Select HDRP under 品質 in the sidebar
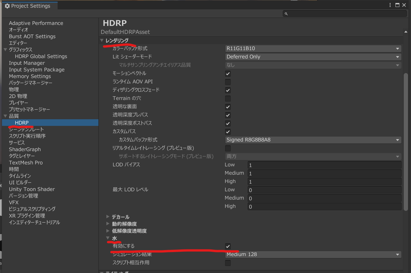 tap(50, 123)
